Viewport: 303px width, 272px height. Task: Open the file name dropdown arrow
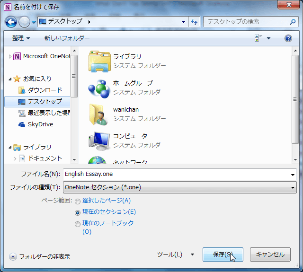pyautogui.click(x=293, y=175)
